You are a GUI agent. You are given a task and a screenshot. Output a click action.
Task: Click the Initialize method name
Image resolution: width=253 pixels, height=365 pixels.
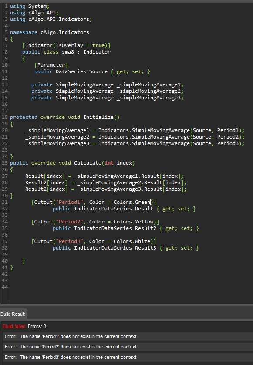pos(98,117)
